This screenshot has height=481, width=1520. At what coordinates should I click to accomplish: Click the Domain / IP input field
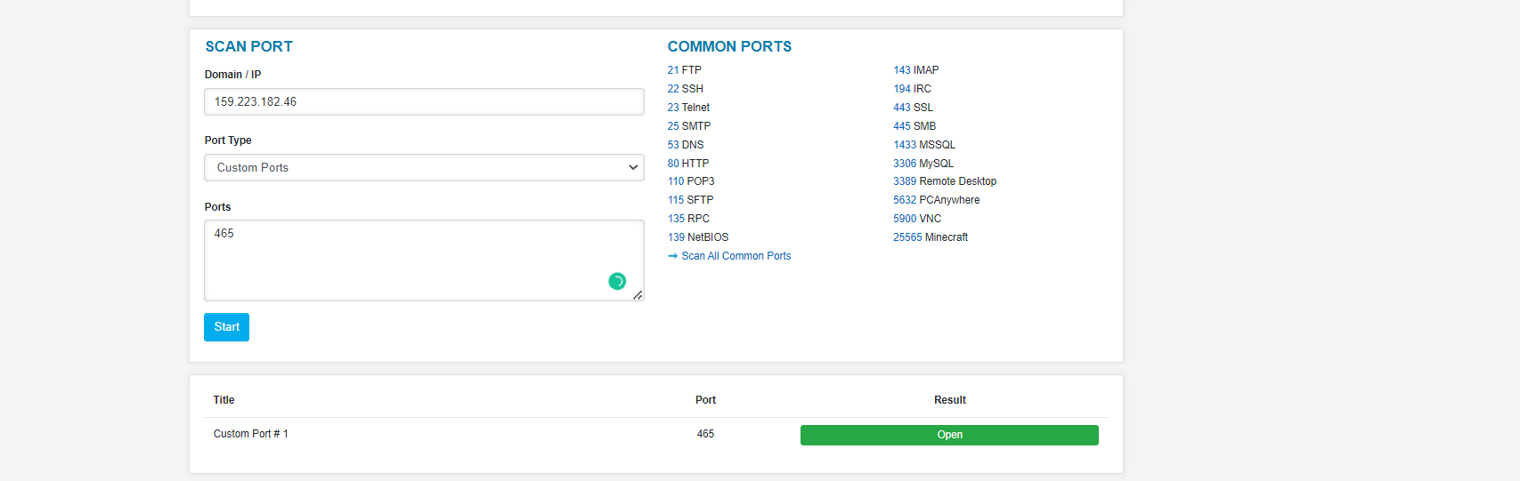424,102
